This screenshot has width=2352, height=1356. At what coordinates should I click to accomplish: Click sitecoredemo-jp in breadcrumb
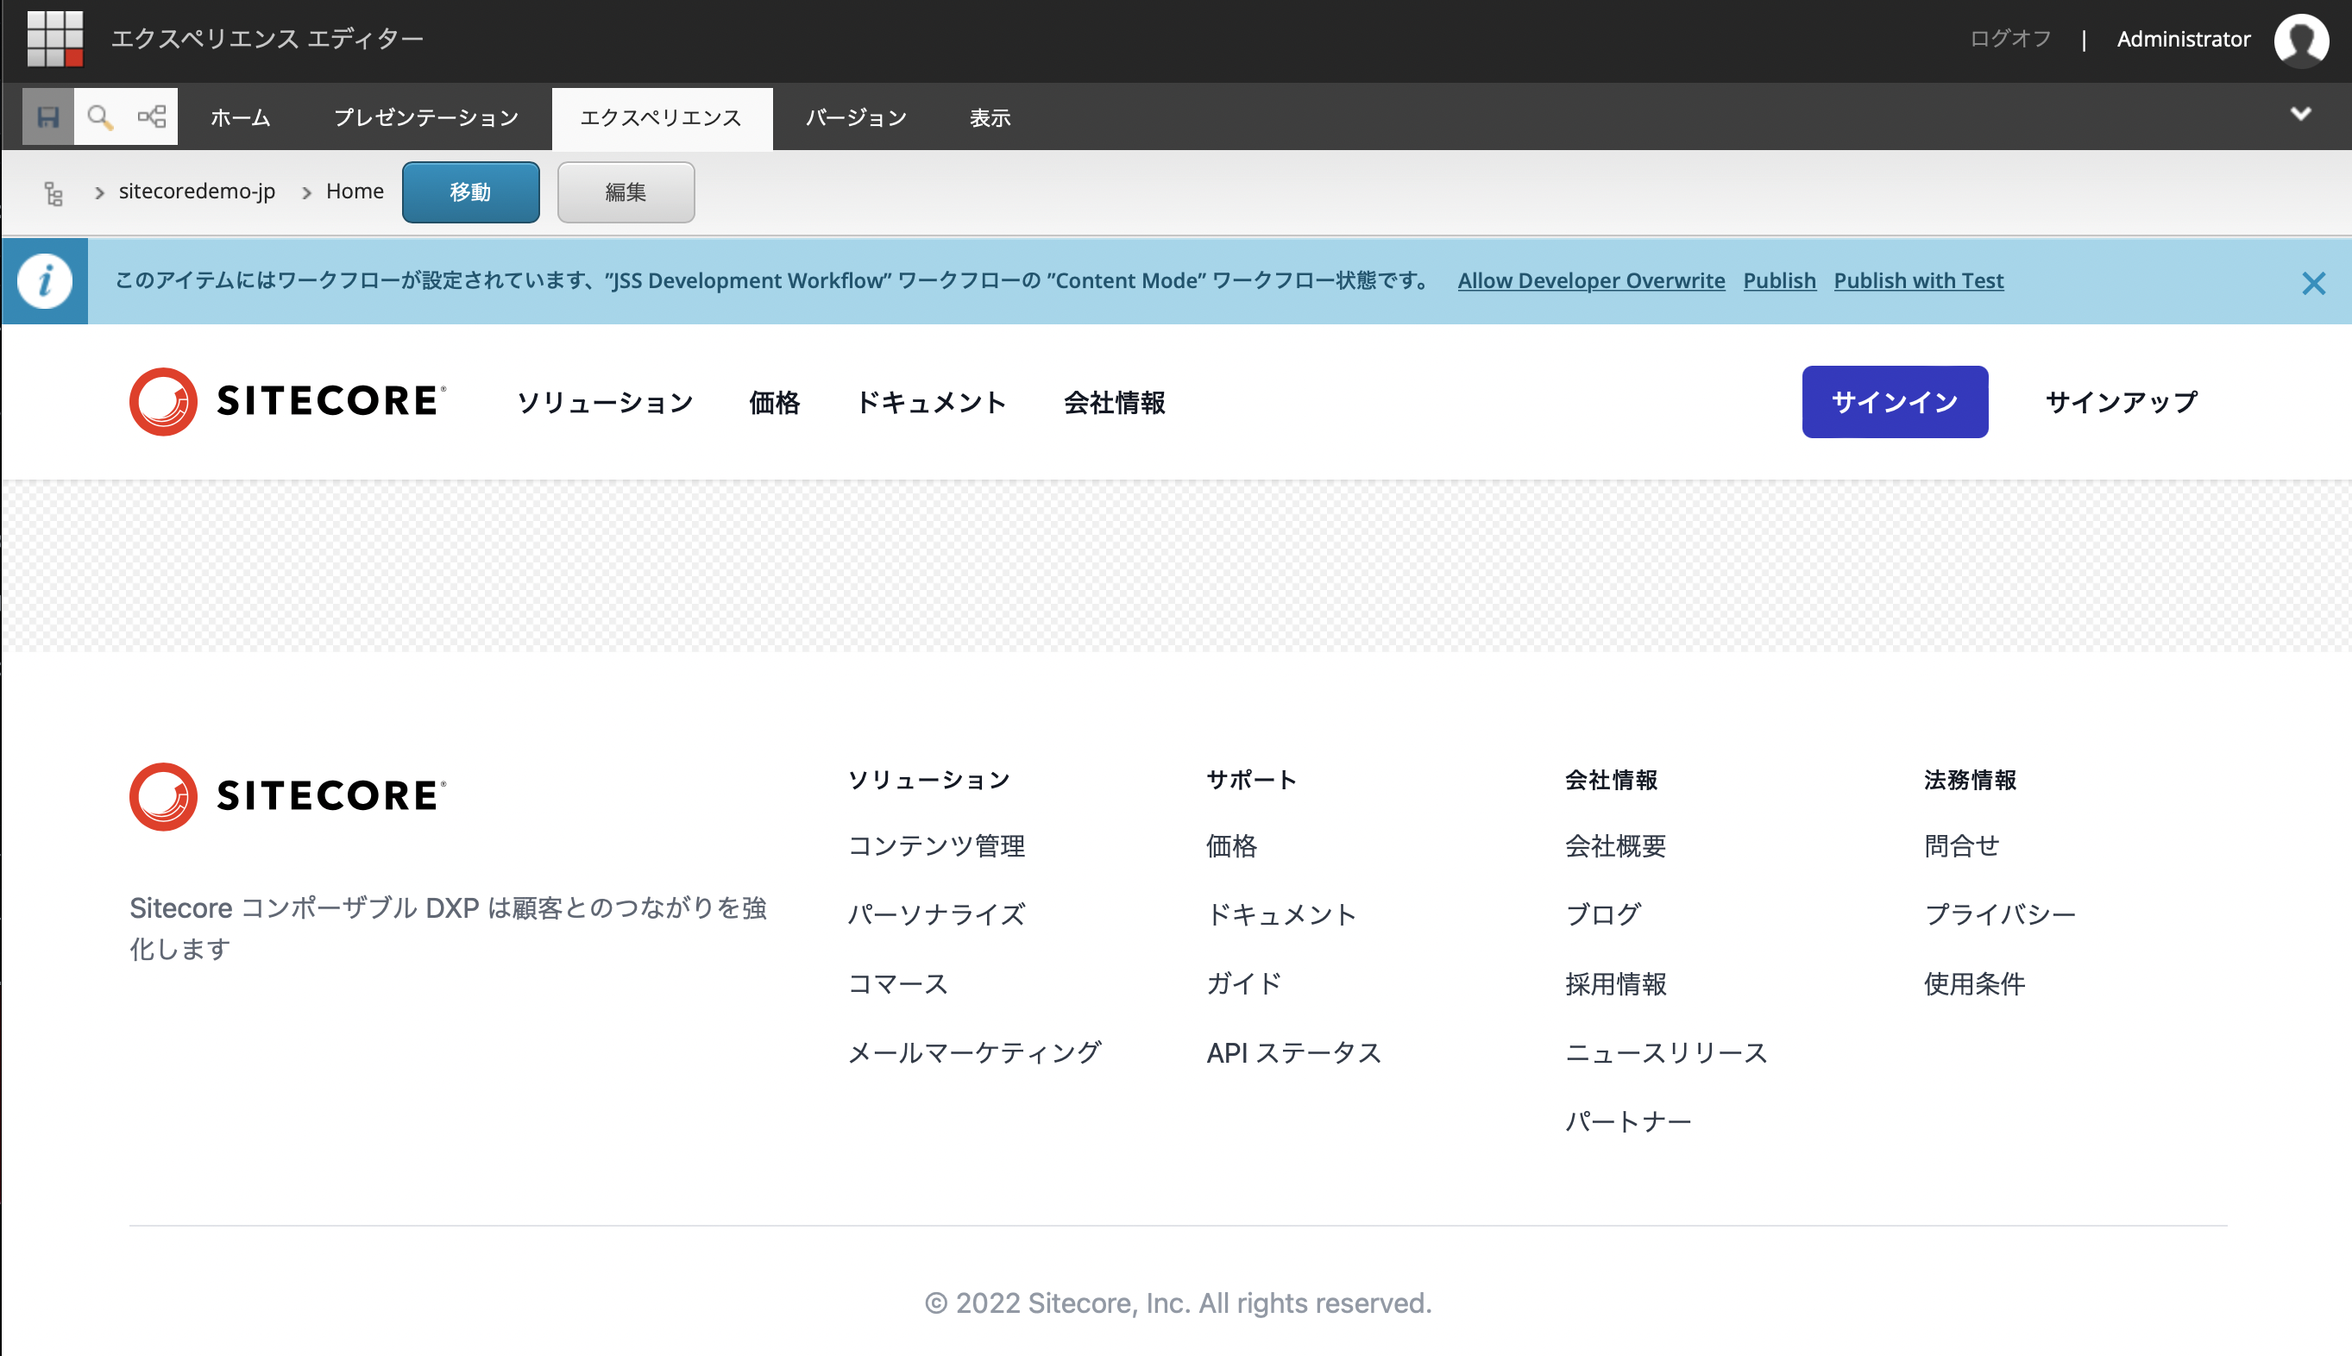coord(198,191)
